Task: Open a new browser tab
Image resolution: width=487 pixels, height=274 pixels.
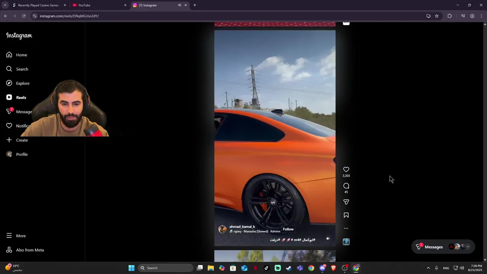Action: click(x=195, y=5)
